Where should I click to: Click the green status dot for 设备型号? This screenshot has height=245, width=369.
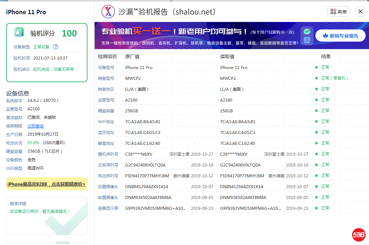(x=316, y=67)
